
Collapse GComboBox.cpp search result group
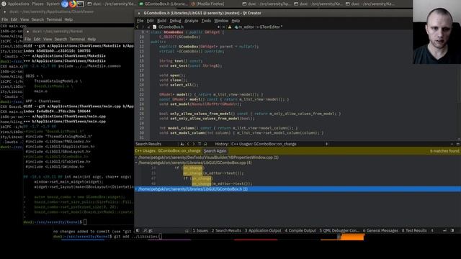136,163
